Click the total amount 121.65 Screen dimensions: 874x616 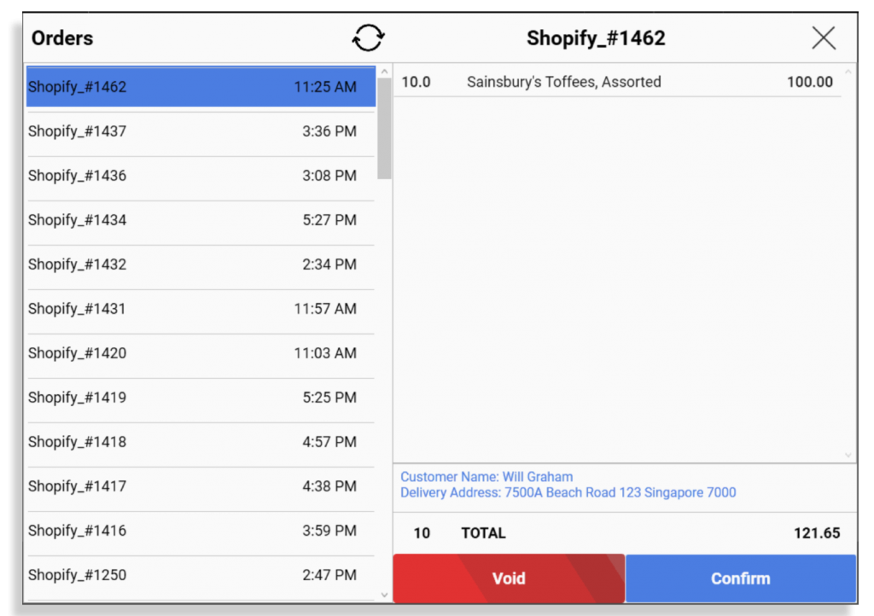click(817, 533)
